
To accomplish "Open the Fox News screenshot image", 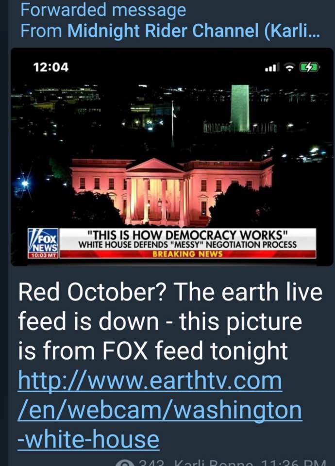I will (x=172, y=157).
